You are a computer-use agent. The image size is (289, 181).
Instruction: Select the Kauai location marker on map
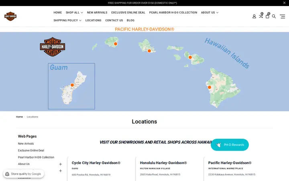tap(116, 44)
